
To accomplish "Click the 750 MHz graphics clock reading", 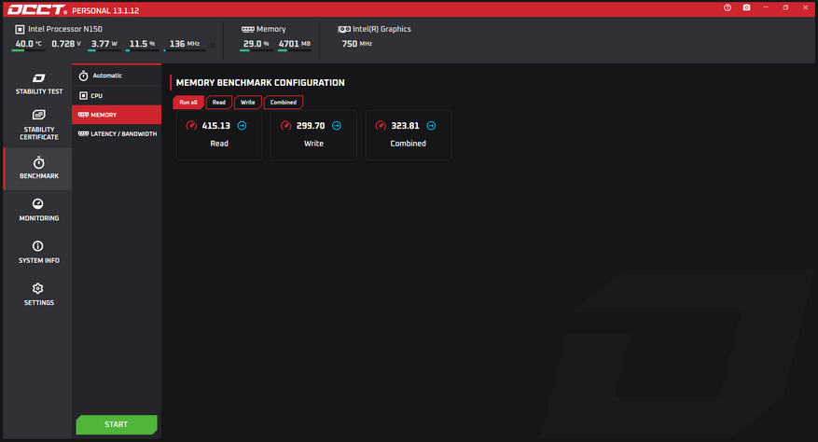I will [x=357, y=44].
